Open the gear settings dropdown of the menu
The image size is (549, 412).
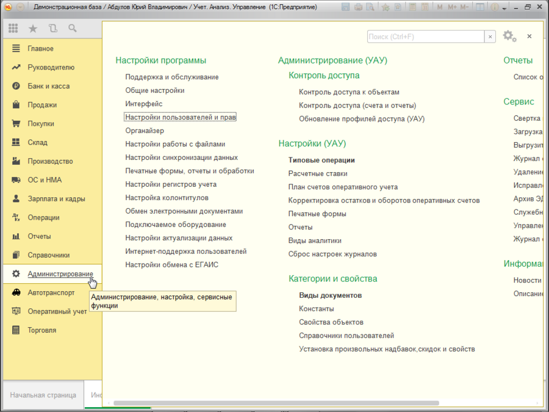(x=509, y=37)
